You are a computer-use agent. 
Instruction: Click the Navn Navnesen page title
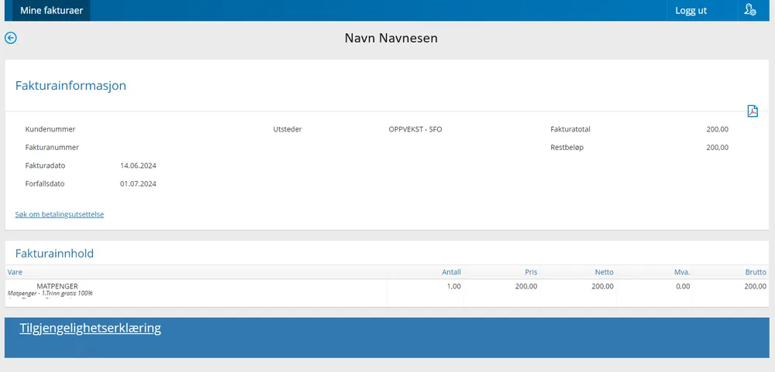pyautogui.click(x=391, y=38)
